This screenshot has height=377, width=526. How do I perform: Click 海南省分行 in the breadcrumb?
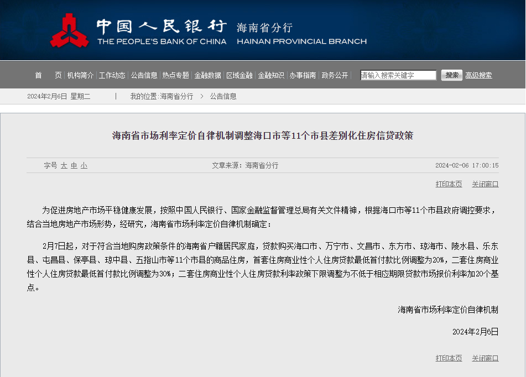pos(176,96)
